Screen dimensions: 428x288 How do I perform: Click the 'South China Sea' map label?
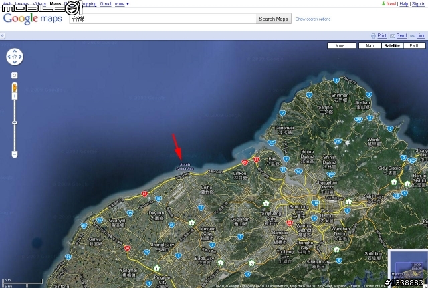(x=185, y=166)
